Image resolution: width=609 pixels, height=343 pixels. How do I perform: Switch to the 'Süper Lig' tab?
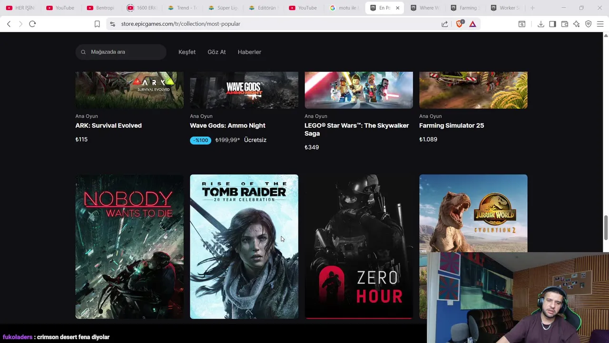(223, 8)
